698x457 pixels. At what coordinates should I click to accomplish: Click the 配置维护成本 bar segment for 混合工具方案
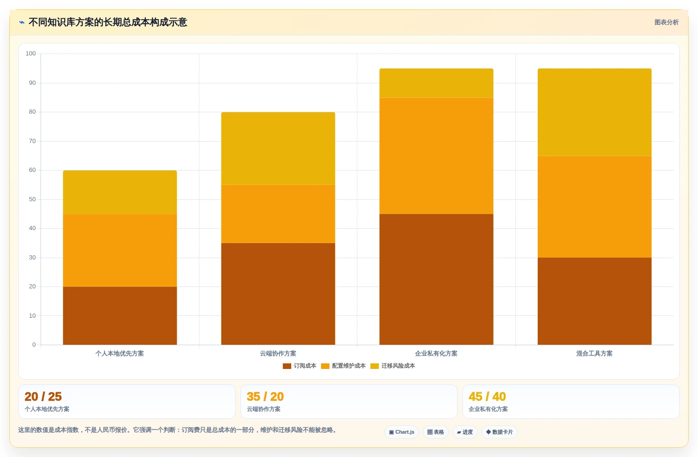595,206
